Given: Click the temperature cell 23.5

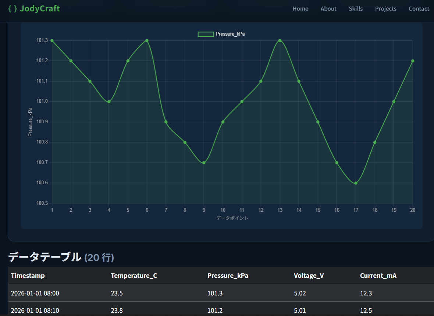Looking at the screenshot, I should point(117,293).
